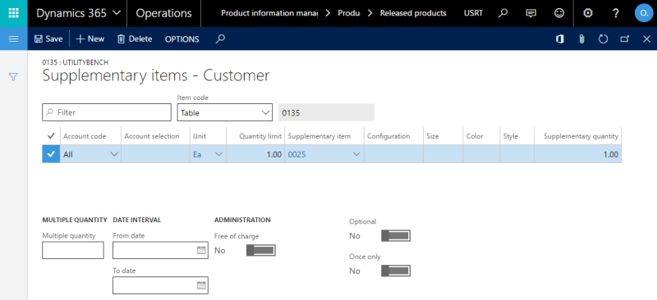Screen dimensions: 657x300
Task: Open the hamburger navigation pane
Action: tap(13, 39)
